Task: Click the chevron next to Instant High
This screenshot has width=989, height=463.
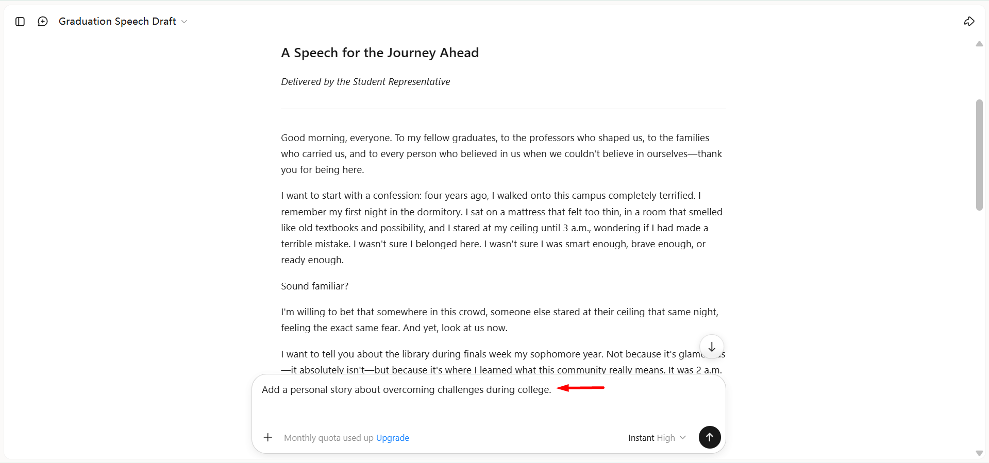Action: click(683, 438)
